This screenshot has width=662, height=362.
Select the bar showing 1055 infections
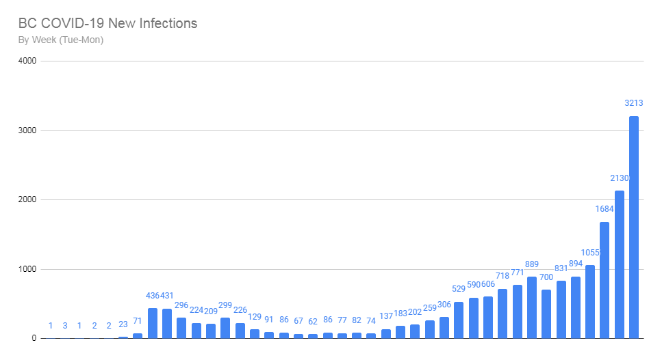(x=590, y=302)
